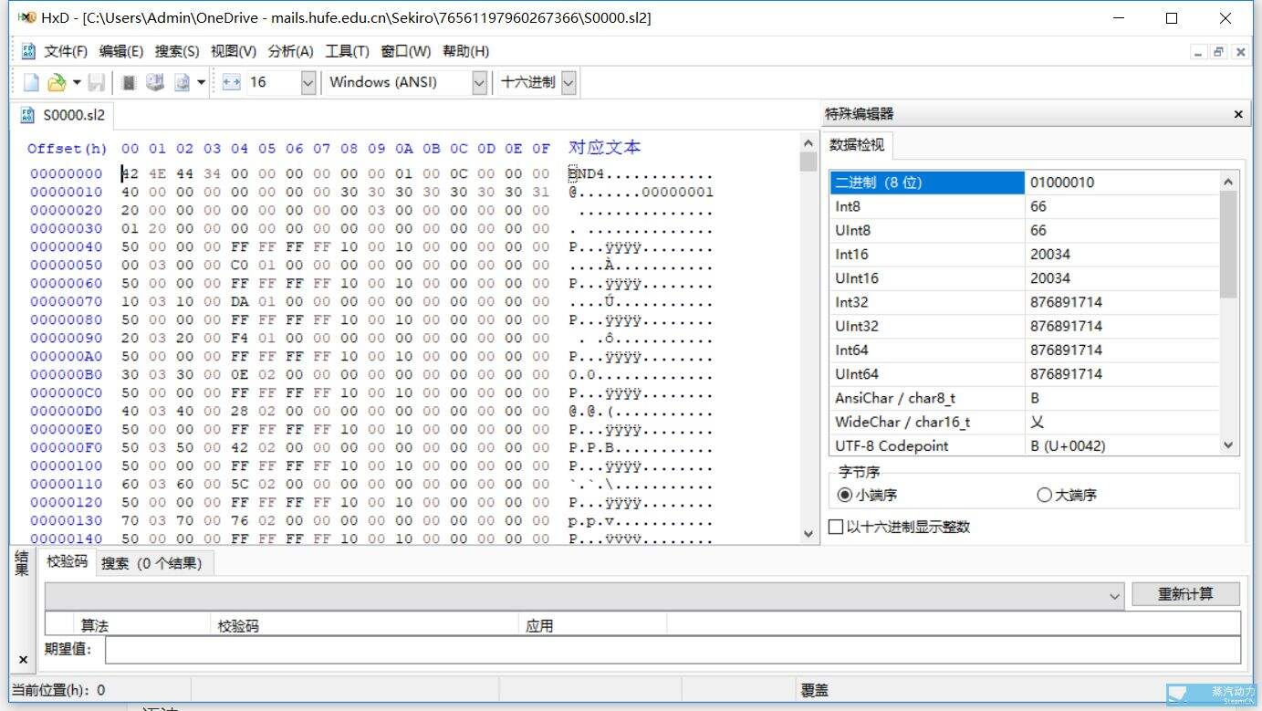Expand the Open file dropdown arrow
This screenshot has height=711, width=1262.
tap(77, 82)
